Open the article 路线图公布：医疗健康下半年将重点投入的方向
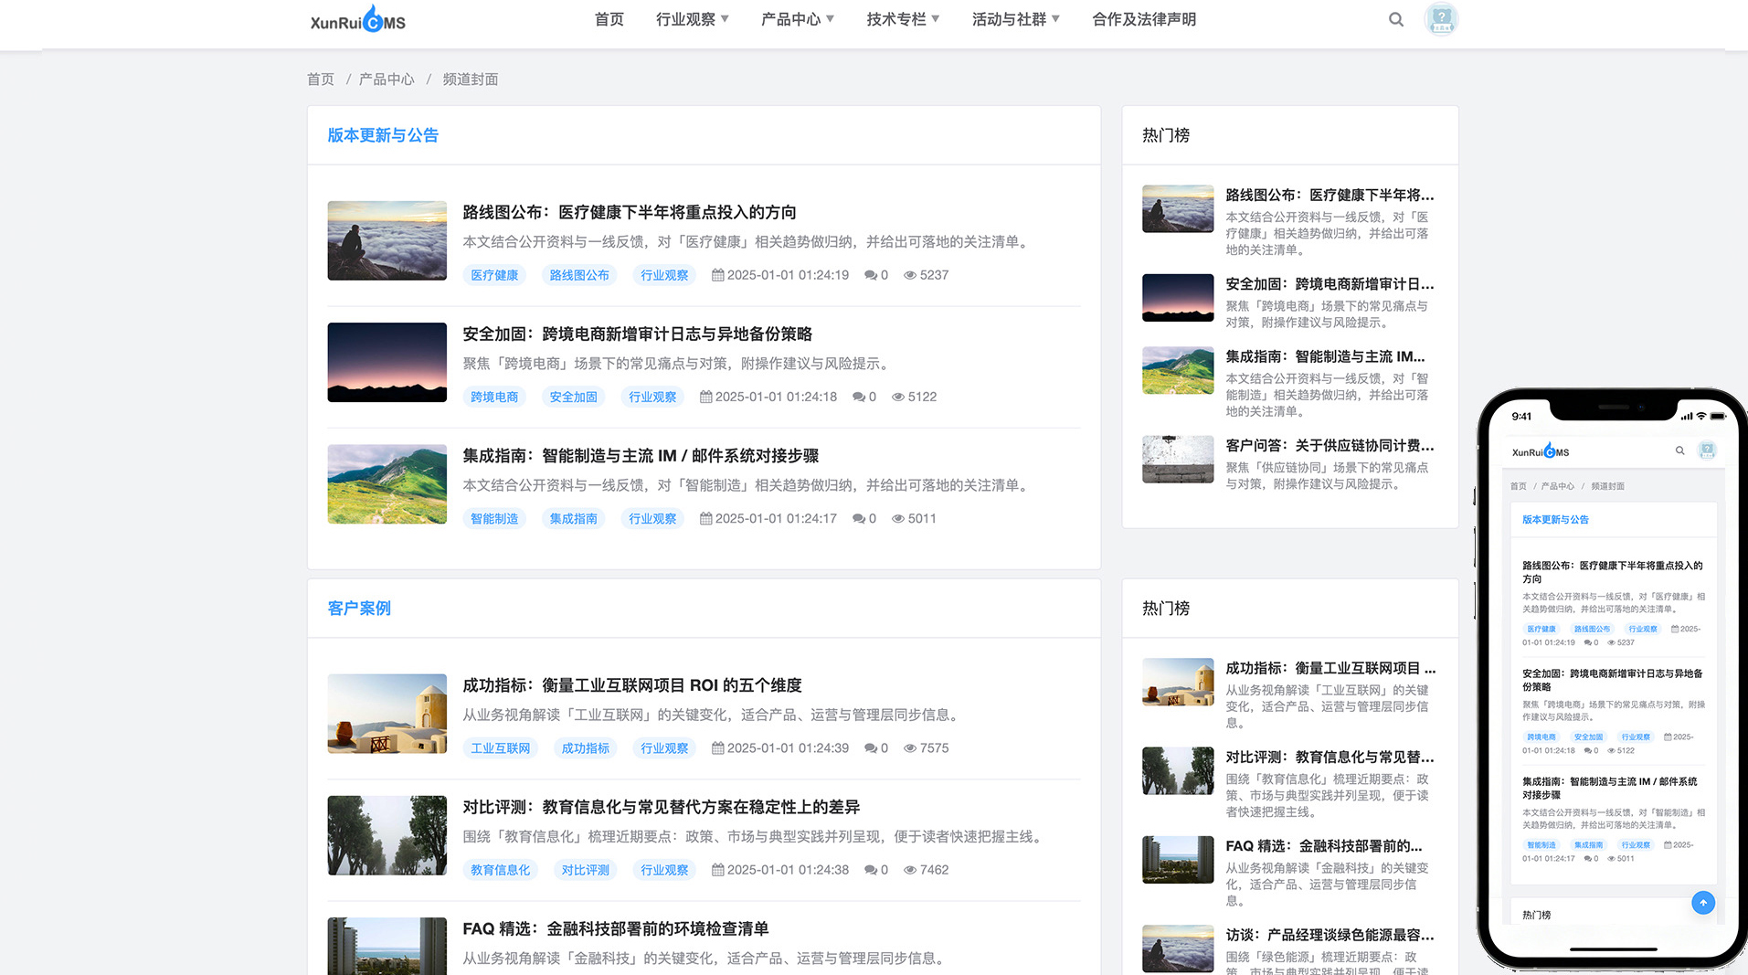The image size is (1748, 975). [x=630, y=212]
